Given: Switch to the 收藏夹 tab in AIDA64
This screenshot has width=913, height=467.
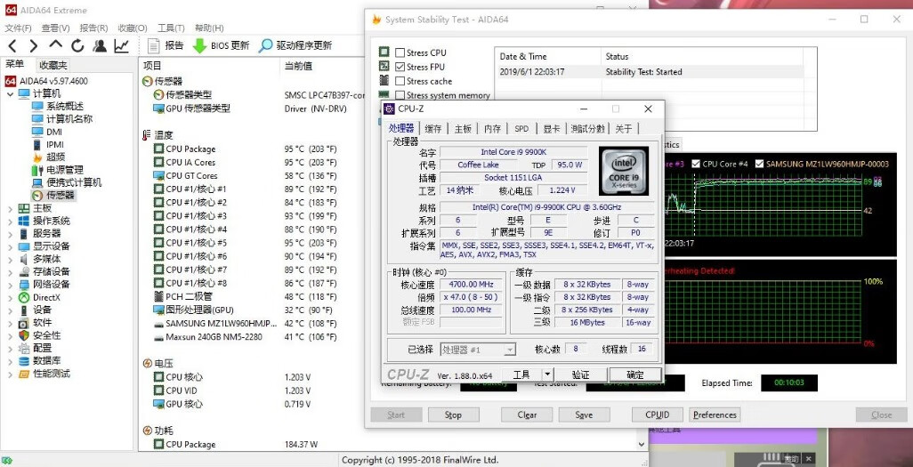Looking at the screenshot, I should [x=53, y=65].
